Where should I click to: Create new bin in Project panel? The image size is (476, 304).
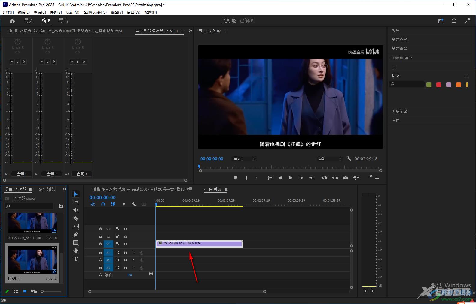click(61, 206)
